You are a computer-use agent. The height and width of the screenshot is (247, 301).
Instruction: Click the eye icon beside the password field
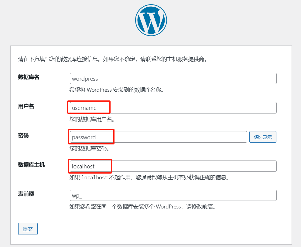(257, 137)
